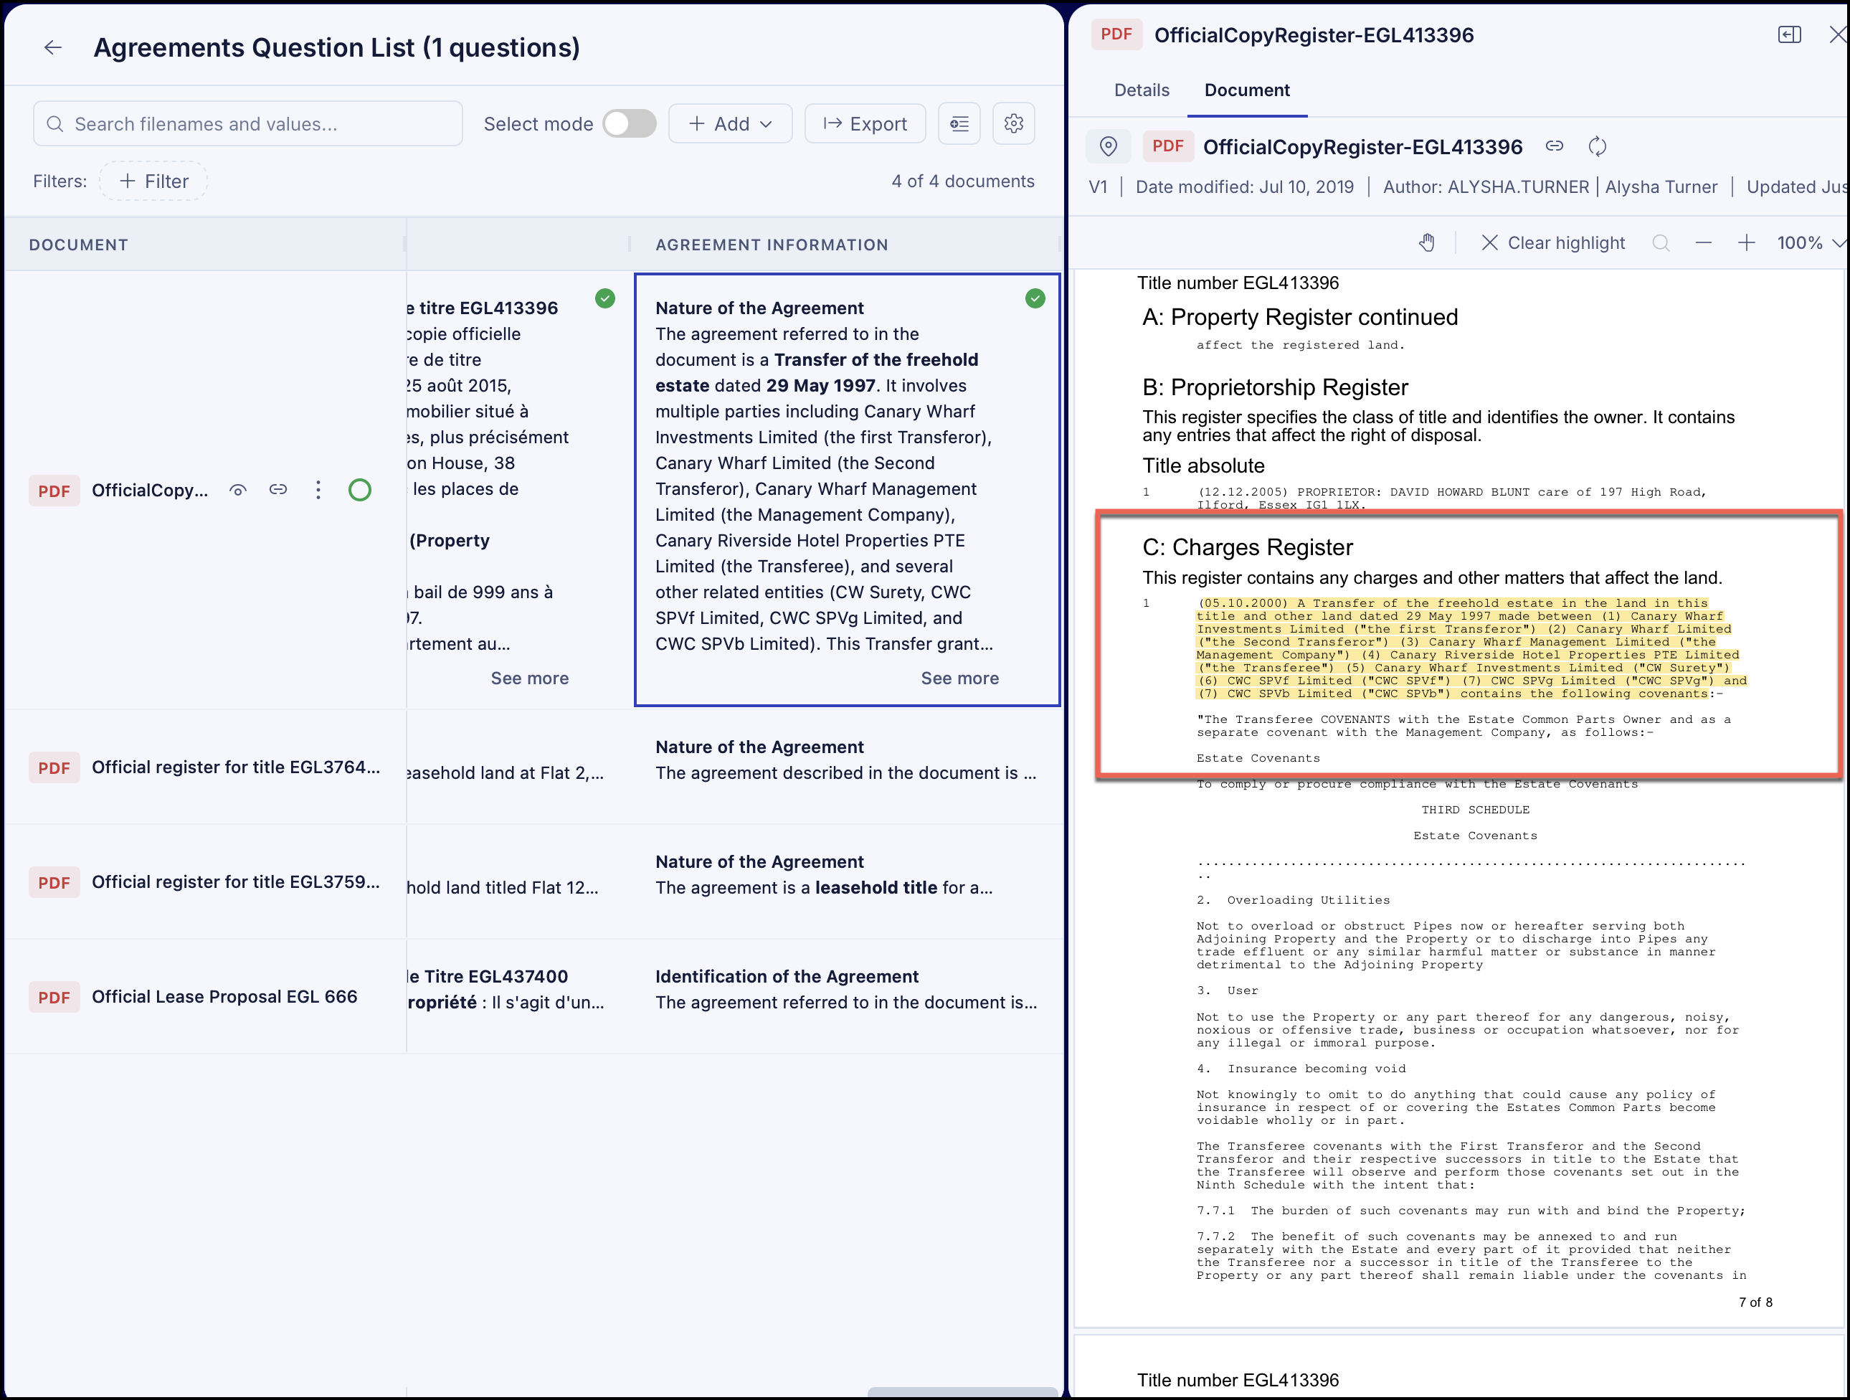Click green check in Agreement Information cell
The image size is (1850, 1400).
point(1035,298)
